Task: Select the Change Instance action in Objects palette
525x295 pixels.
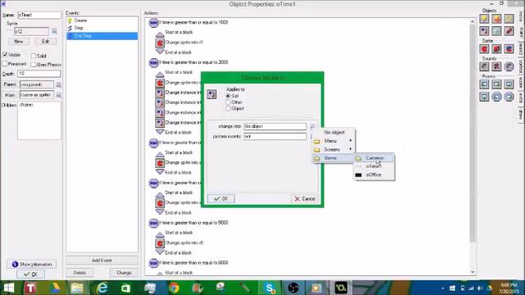Action: point(484,31)
